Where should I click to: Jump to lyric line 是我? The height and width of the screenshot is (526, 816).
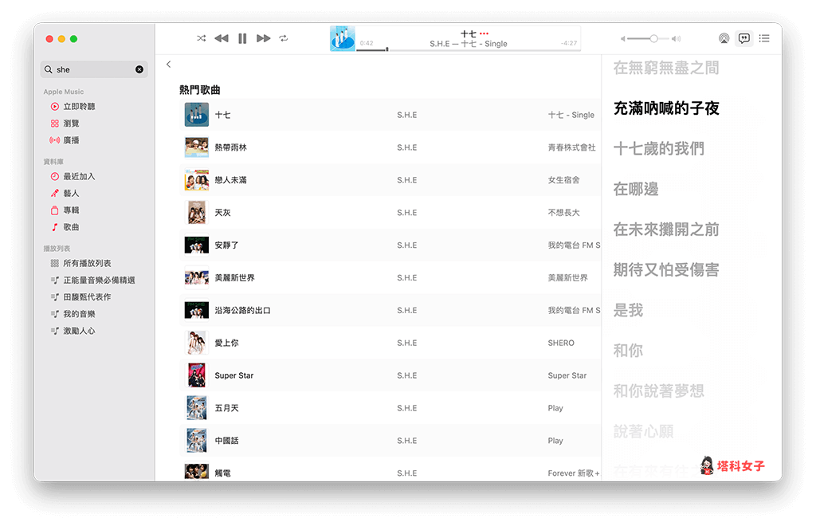pyautogui.click(x=628, y=310)
